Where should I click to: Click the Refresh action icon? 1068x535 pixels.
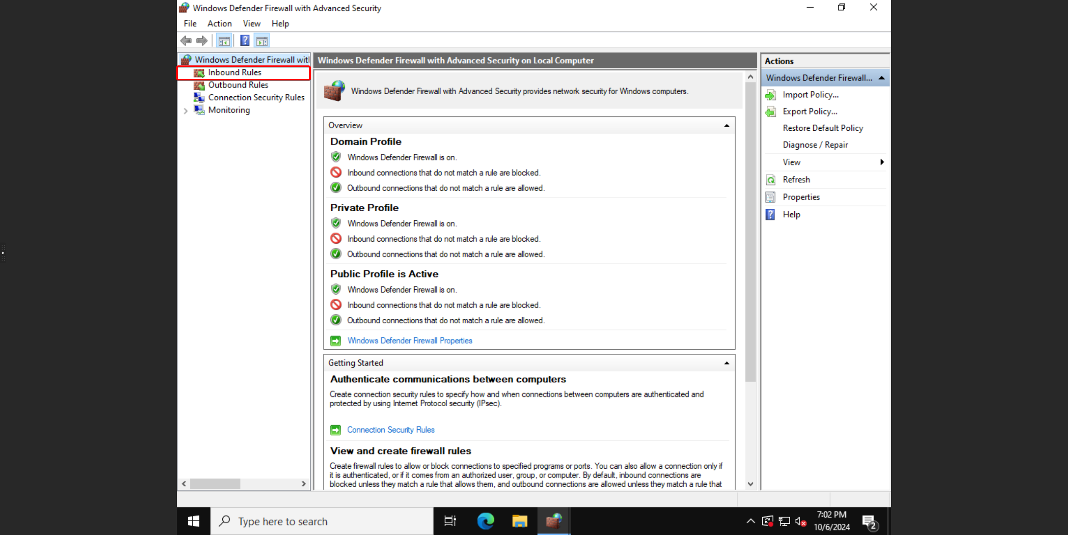coord(771,180)
